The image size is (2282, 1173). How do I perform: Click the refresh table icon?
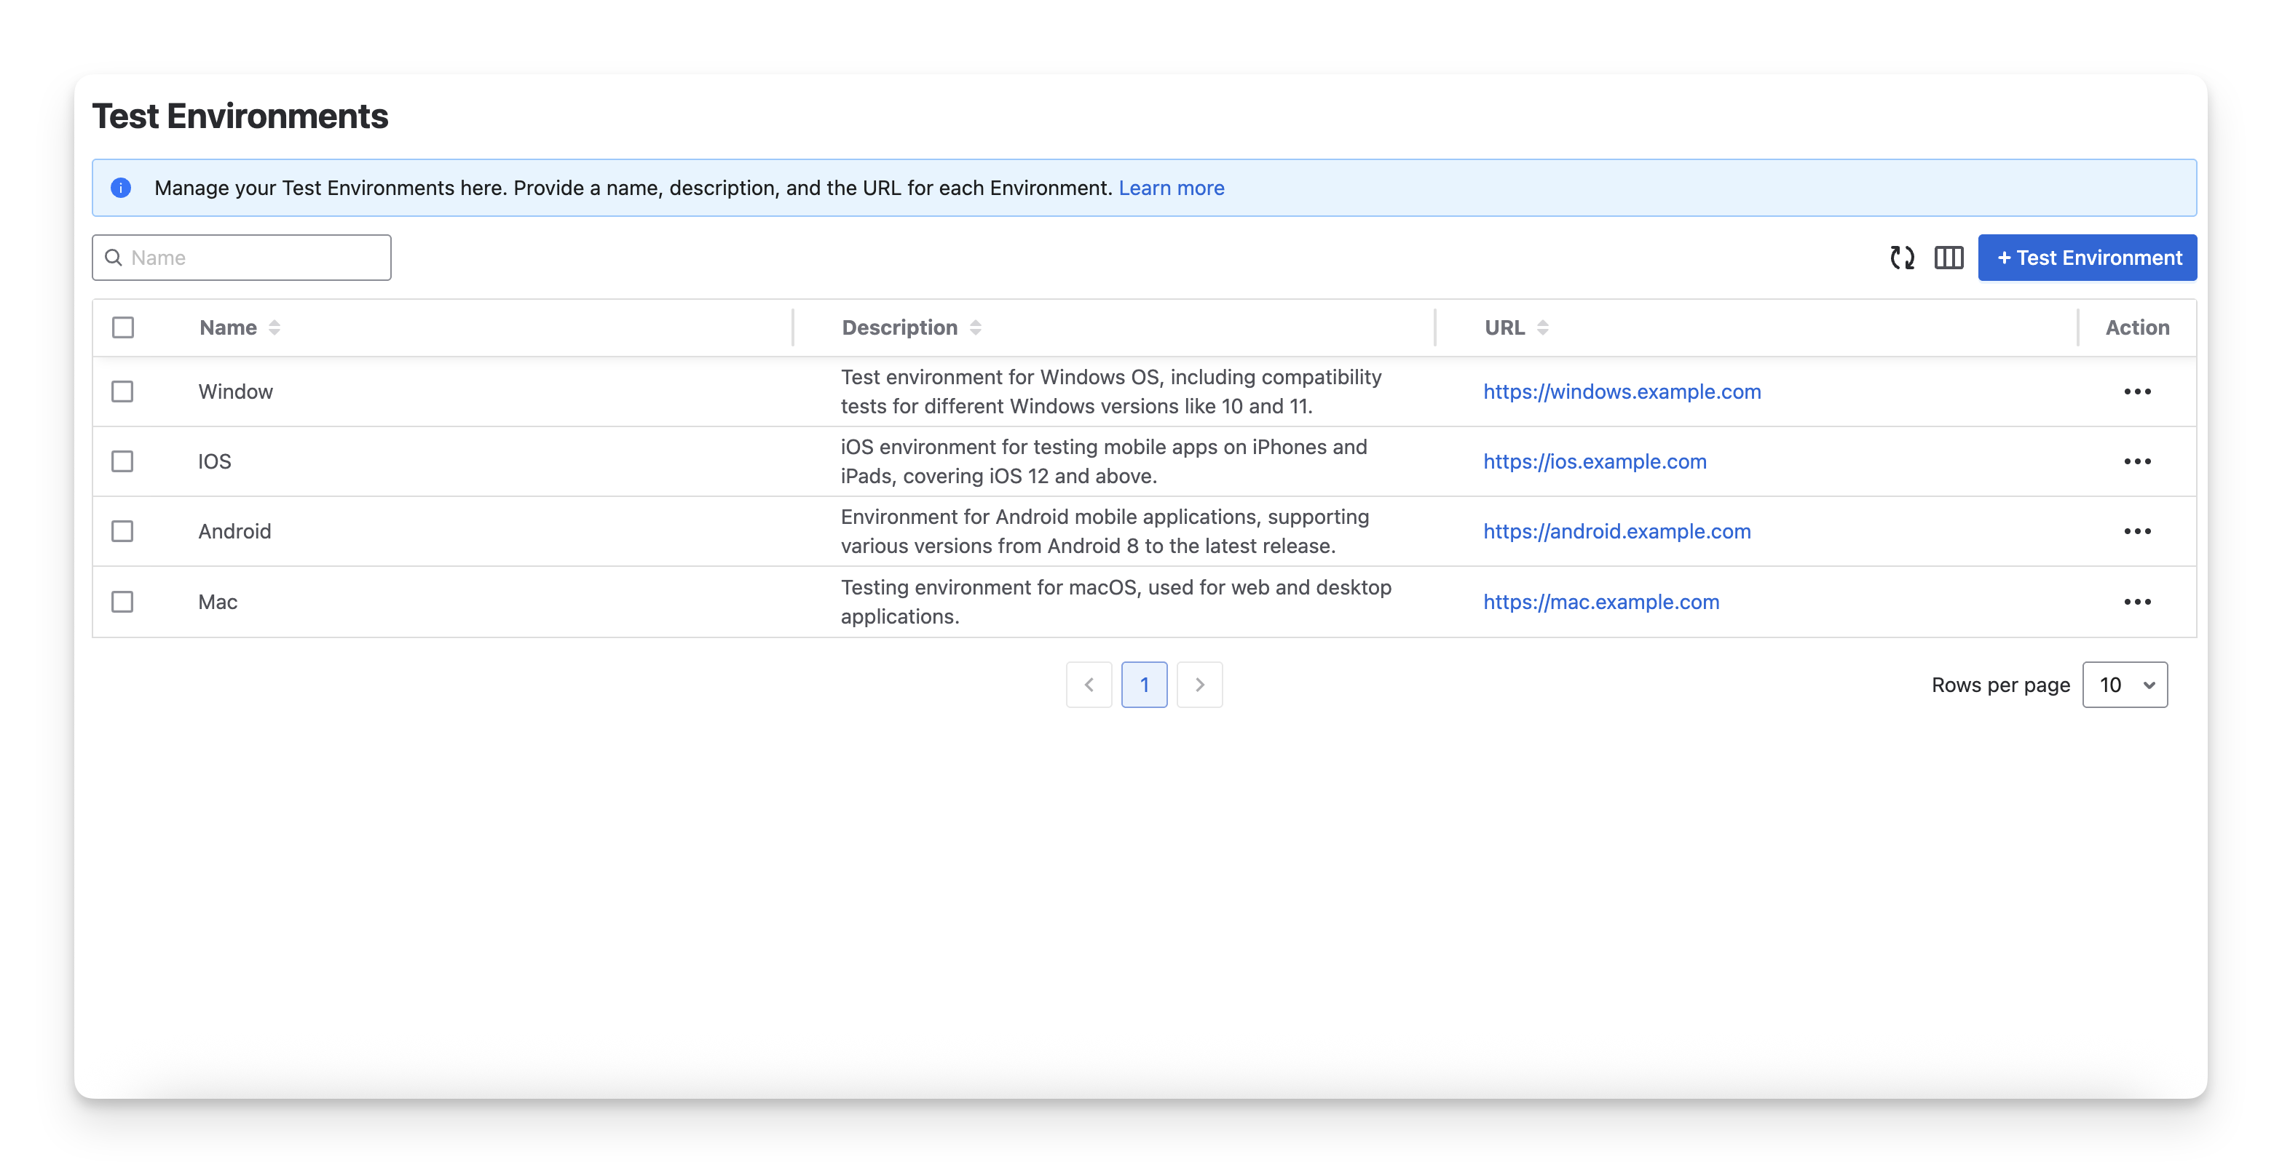(1902, 258)
